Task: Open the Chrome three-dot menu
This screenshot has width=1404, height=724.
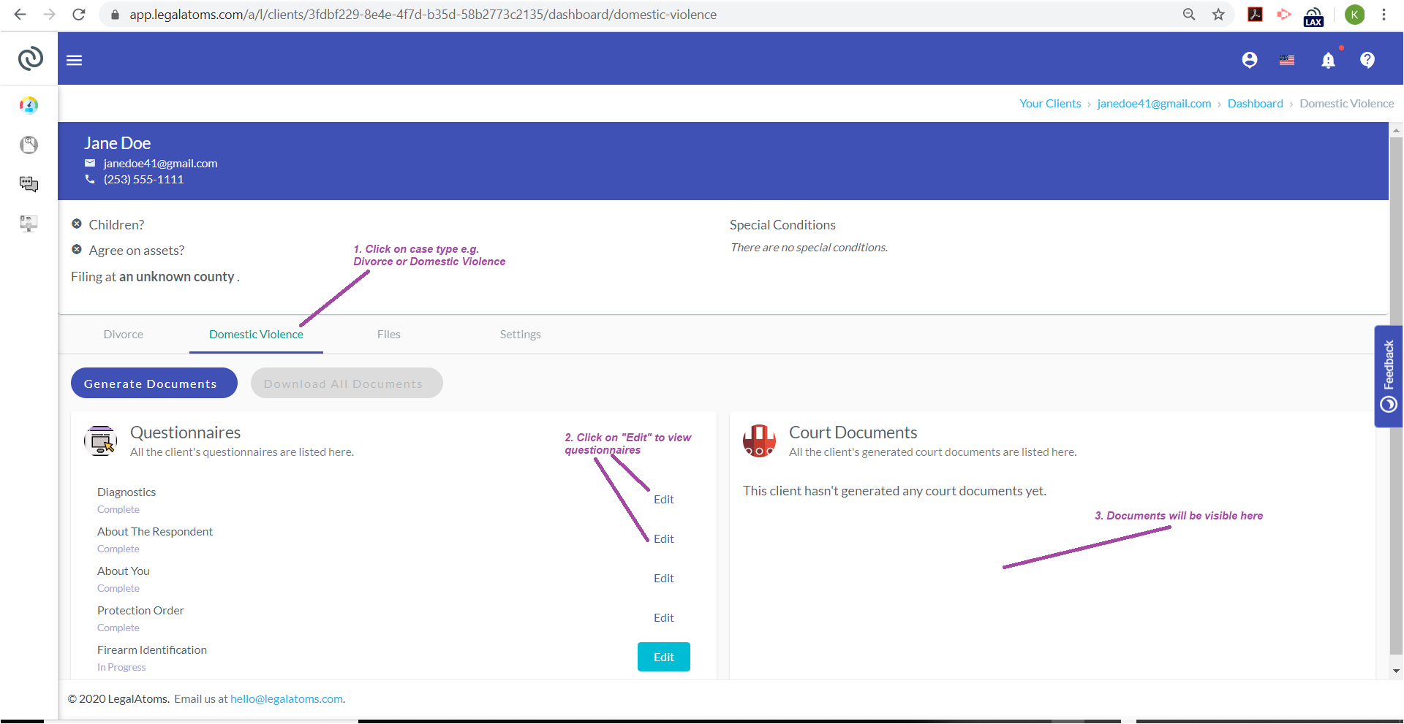Action: (1384, 14)
